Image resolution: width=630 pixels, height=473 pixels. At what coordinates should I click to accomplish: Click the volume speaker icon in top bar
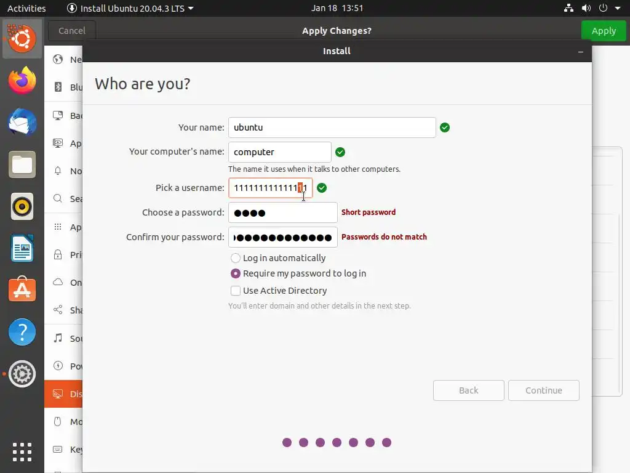(x=586, y=8)
